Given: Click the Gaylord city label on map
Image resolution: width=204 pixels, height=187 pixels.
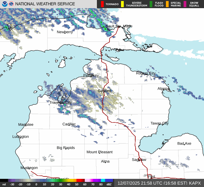Looking at the screenshot, I should coord(104,91).
